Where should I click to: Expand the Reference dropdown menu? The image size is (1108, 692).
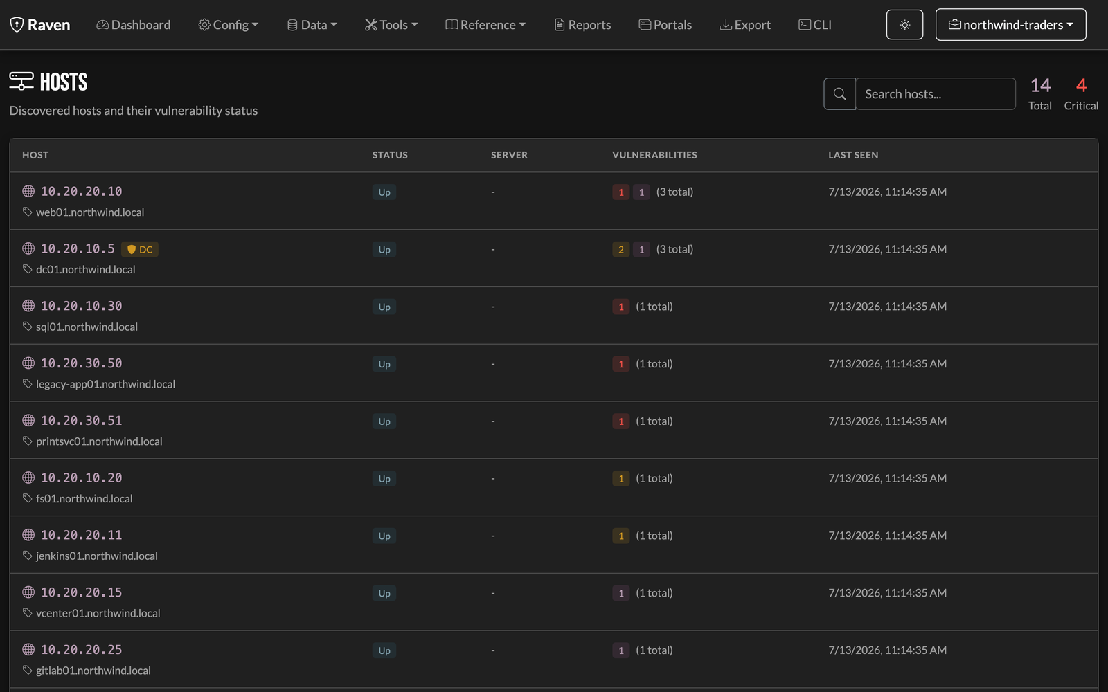click(485, 25)
